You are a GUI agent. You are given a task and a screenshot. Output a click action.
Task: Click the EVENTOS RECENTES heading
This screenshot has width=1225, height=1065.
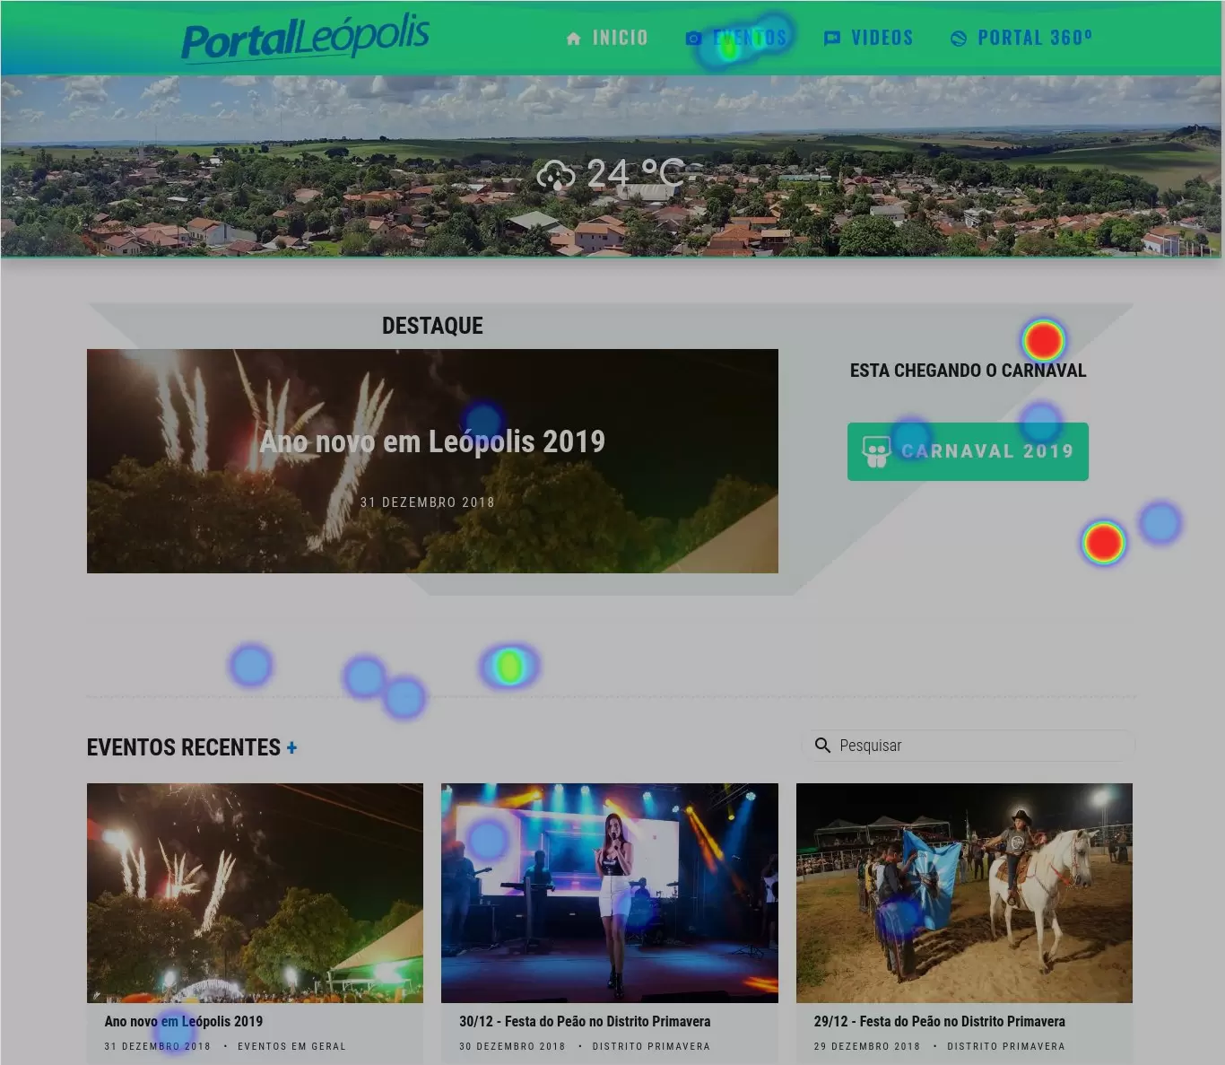[184, 747]
